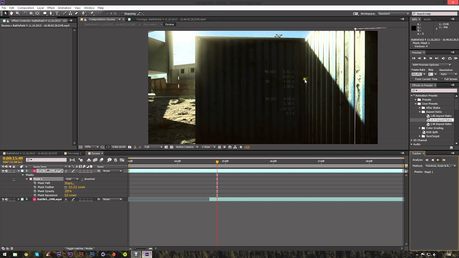Screen dimensions: 459x258
Task: Toggle Draft 3D in timeline
Action: (x=81, y=160)
